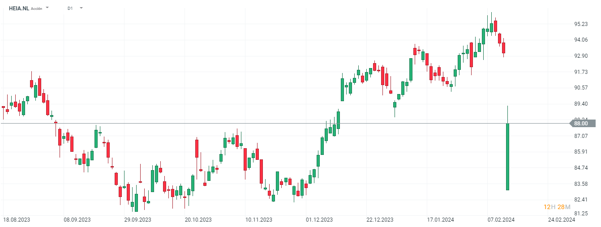
Task: Pick the 22.12.2023 date on the axis
Action: 380,220
